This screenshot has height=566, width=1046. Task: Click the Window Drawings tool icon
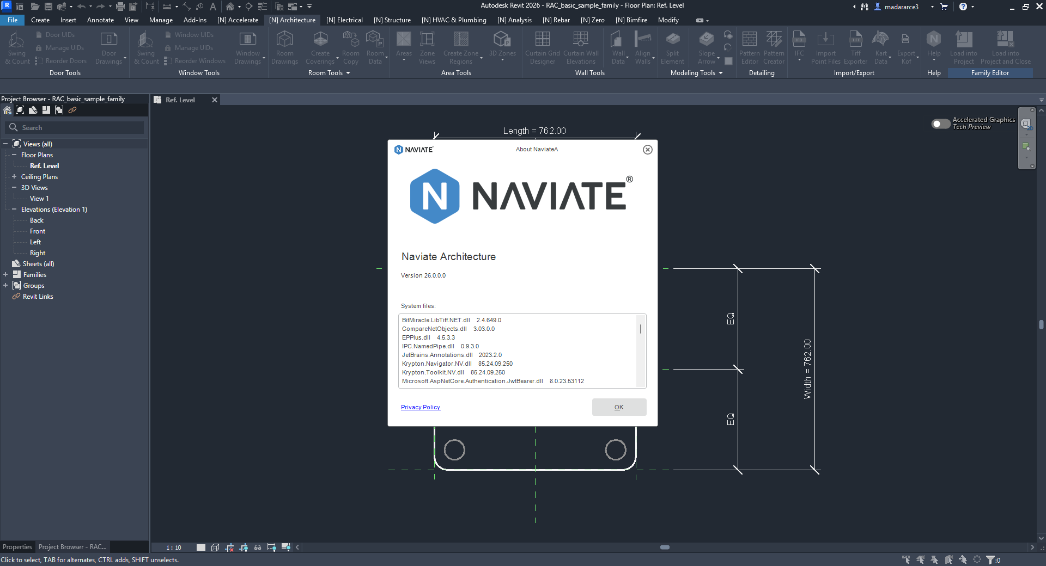248,39
